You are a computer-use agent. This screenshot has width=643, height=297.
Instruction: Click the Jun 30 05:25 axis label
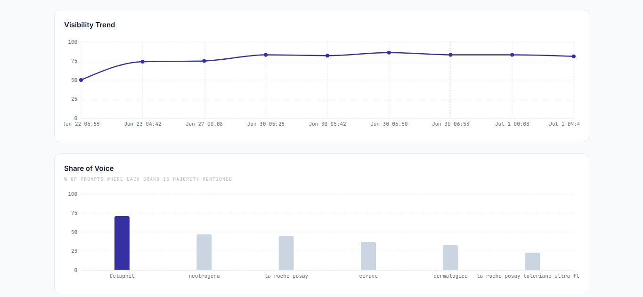[266, 124]
